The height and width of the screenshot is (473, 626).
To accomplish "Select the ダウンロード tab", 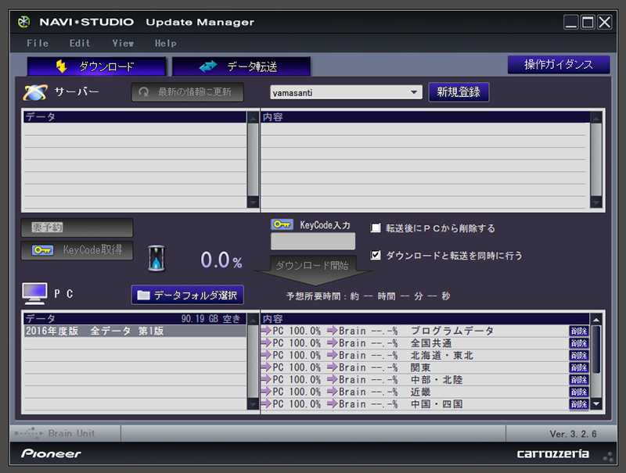I will coord(96,66).
